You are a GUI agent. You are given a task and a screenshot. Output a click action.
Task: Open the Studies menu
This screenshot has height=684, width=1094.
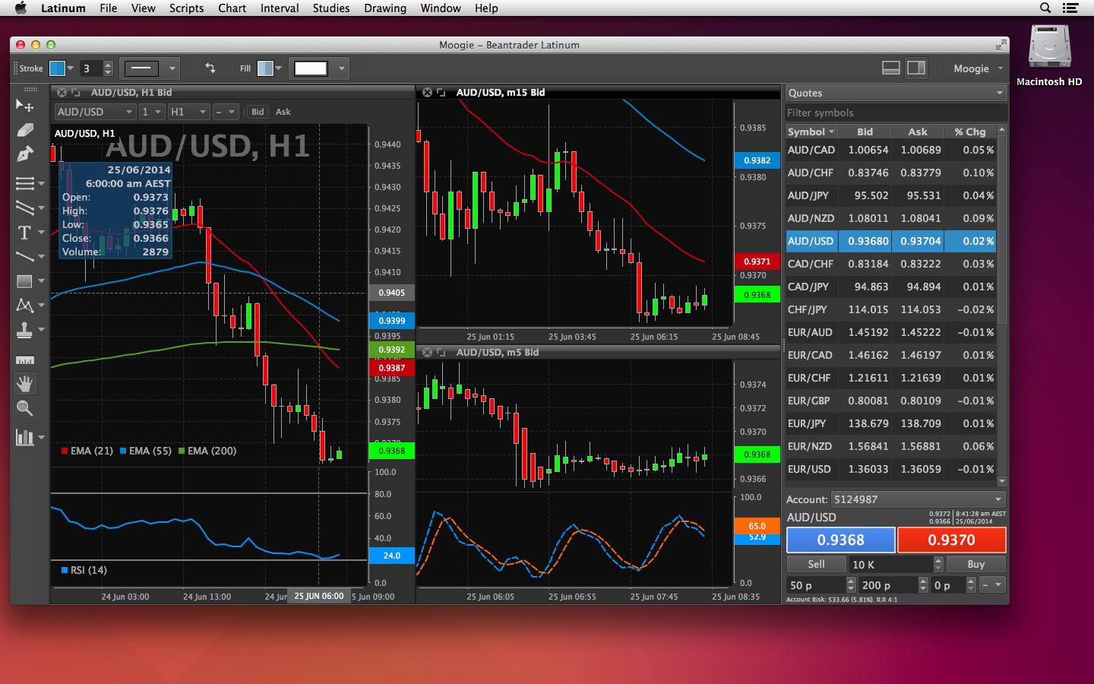click(331, 8)
